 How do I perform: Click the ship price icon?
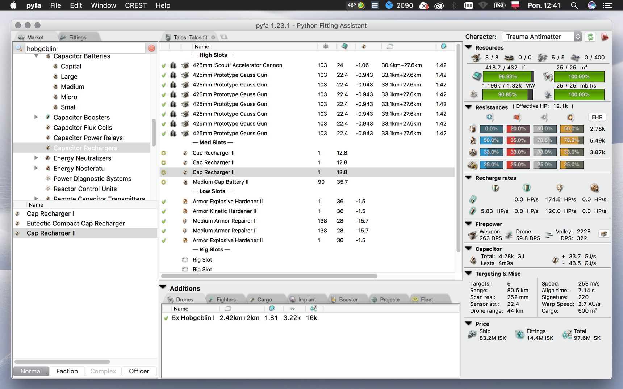(472, 334)
